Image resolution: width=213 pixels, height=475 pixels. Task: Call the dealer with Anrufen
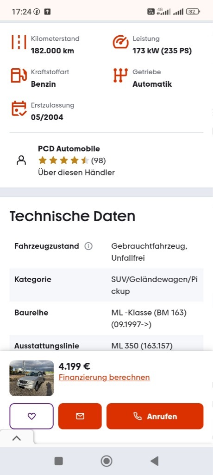[x=155, y=416]
